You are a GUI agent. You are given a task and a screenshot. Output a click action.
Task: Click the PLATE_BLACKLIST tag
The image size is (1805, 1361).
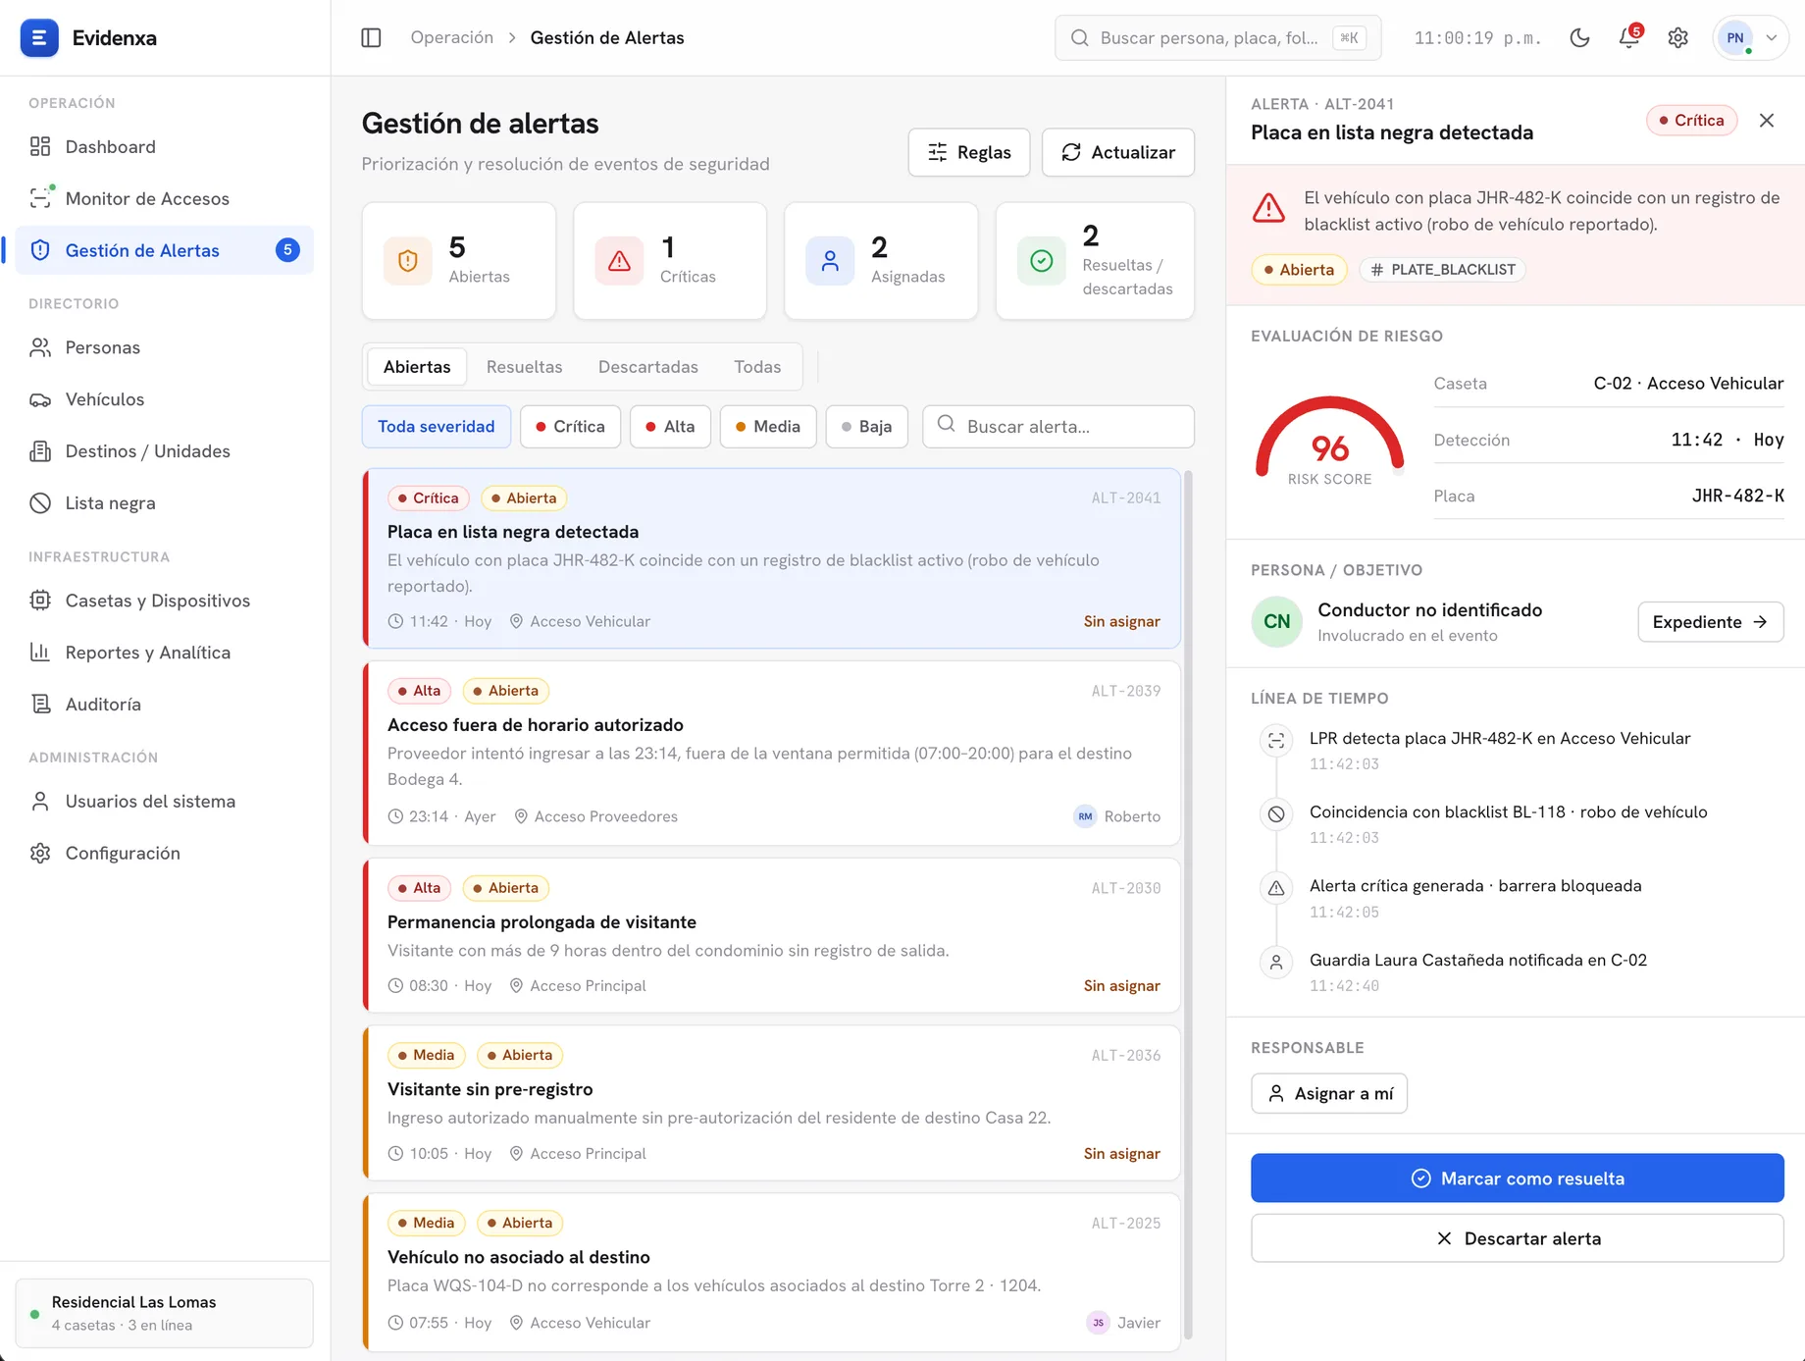(1442, 270)
